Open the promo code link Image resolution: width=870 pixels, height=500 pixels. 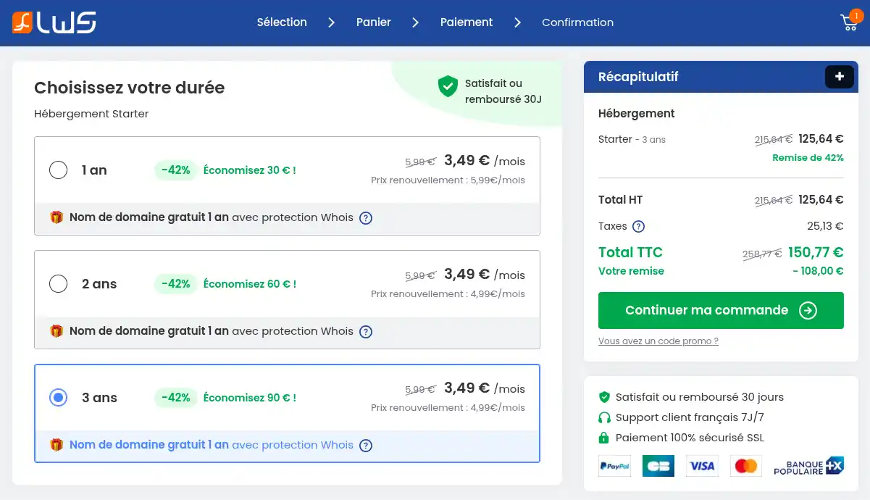pyautogui.click(x=658, y=341)
